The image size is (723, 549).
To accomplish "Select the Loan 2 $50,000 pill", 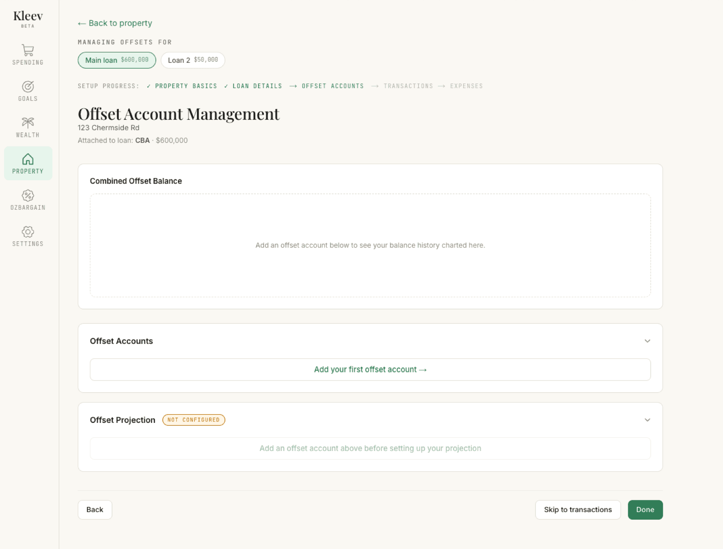I will 193,60.
